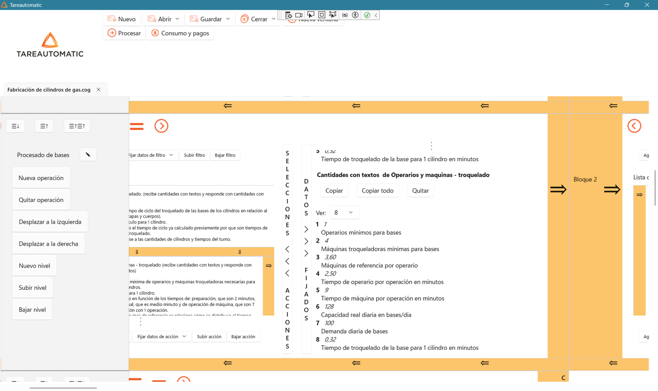Click the vertical dots above the data list
This screenshot has height=391, width=658.
[431, 146]
